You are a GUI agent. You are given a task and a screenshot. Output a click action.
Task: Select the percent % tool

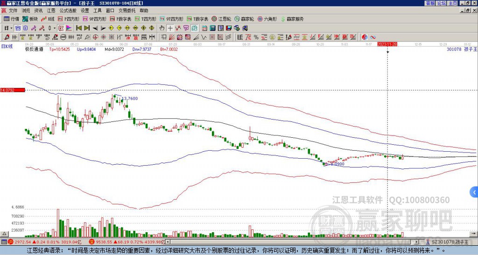point(256,37)
